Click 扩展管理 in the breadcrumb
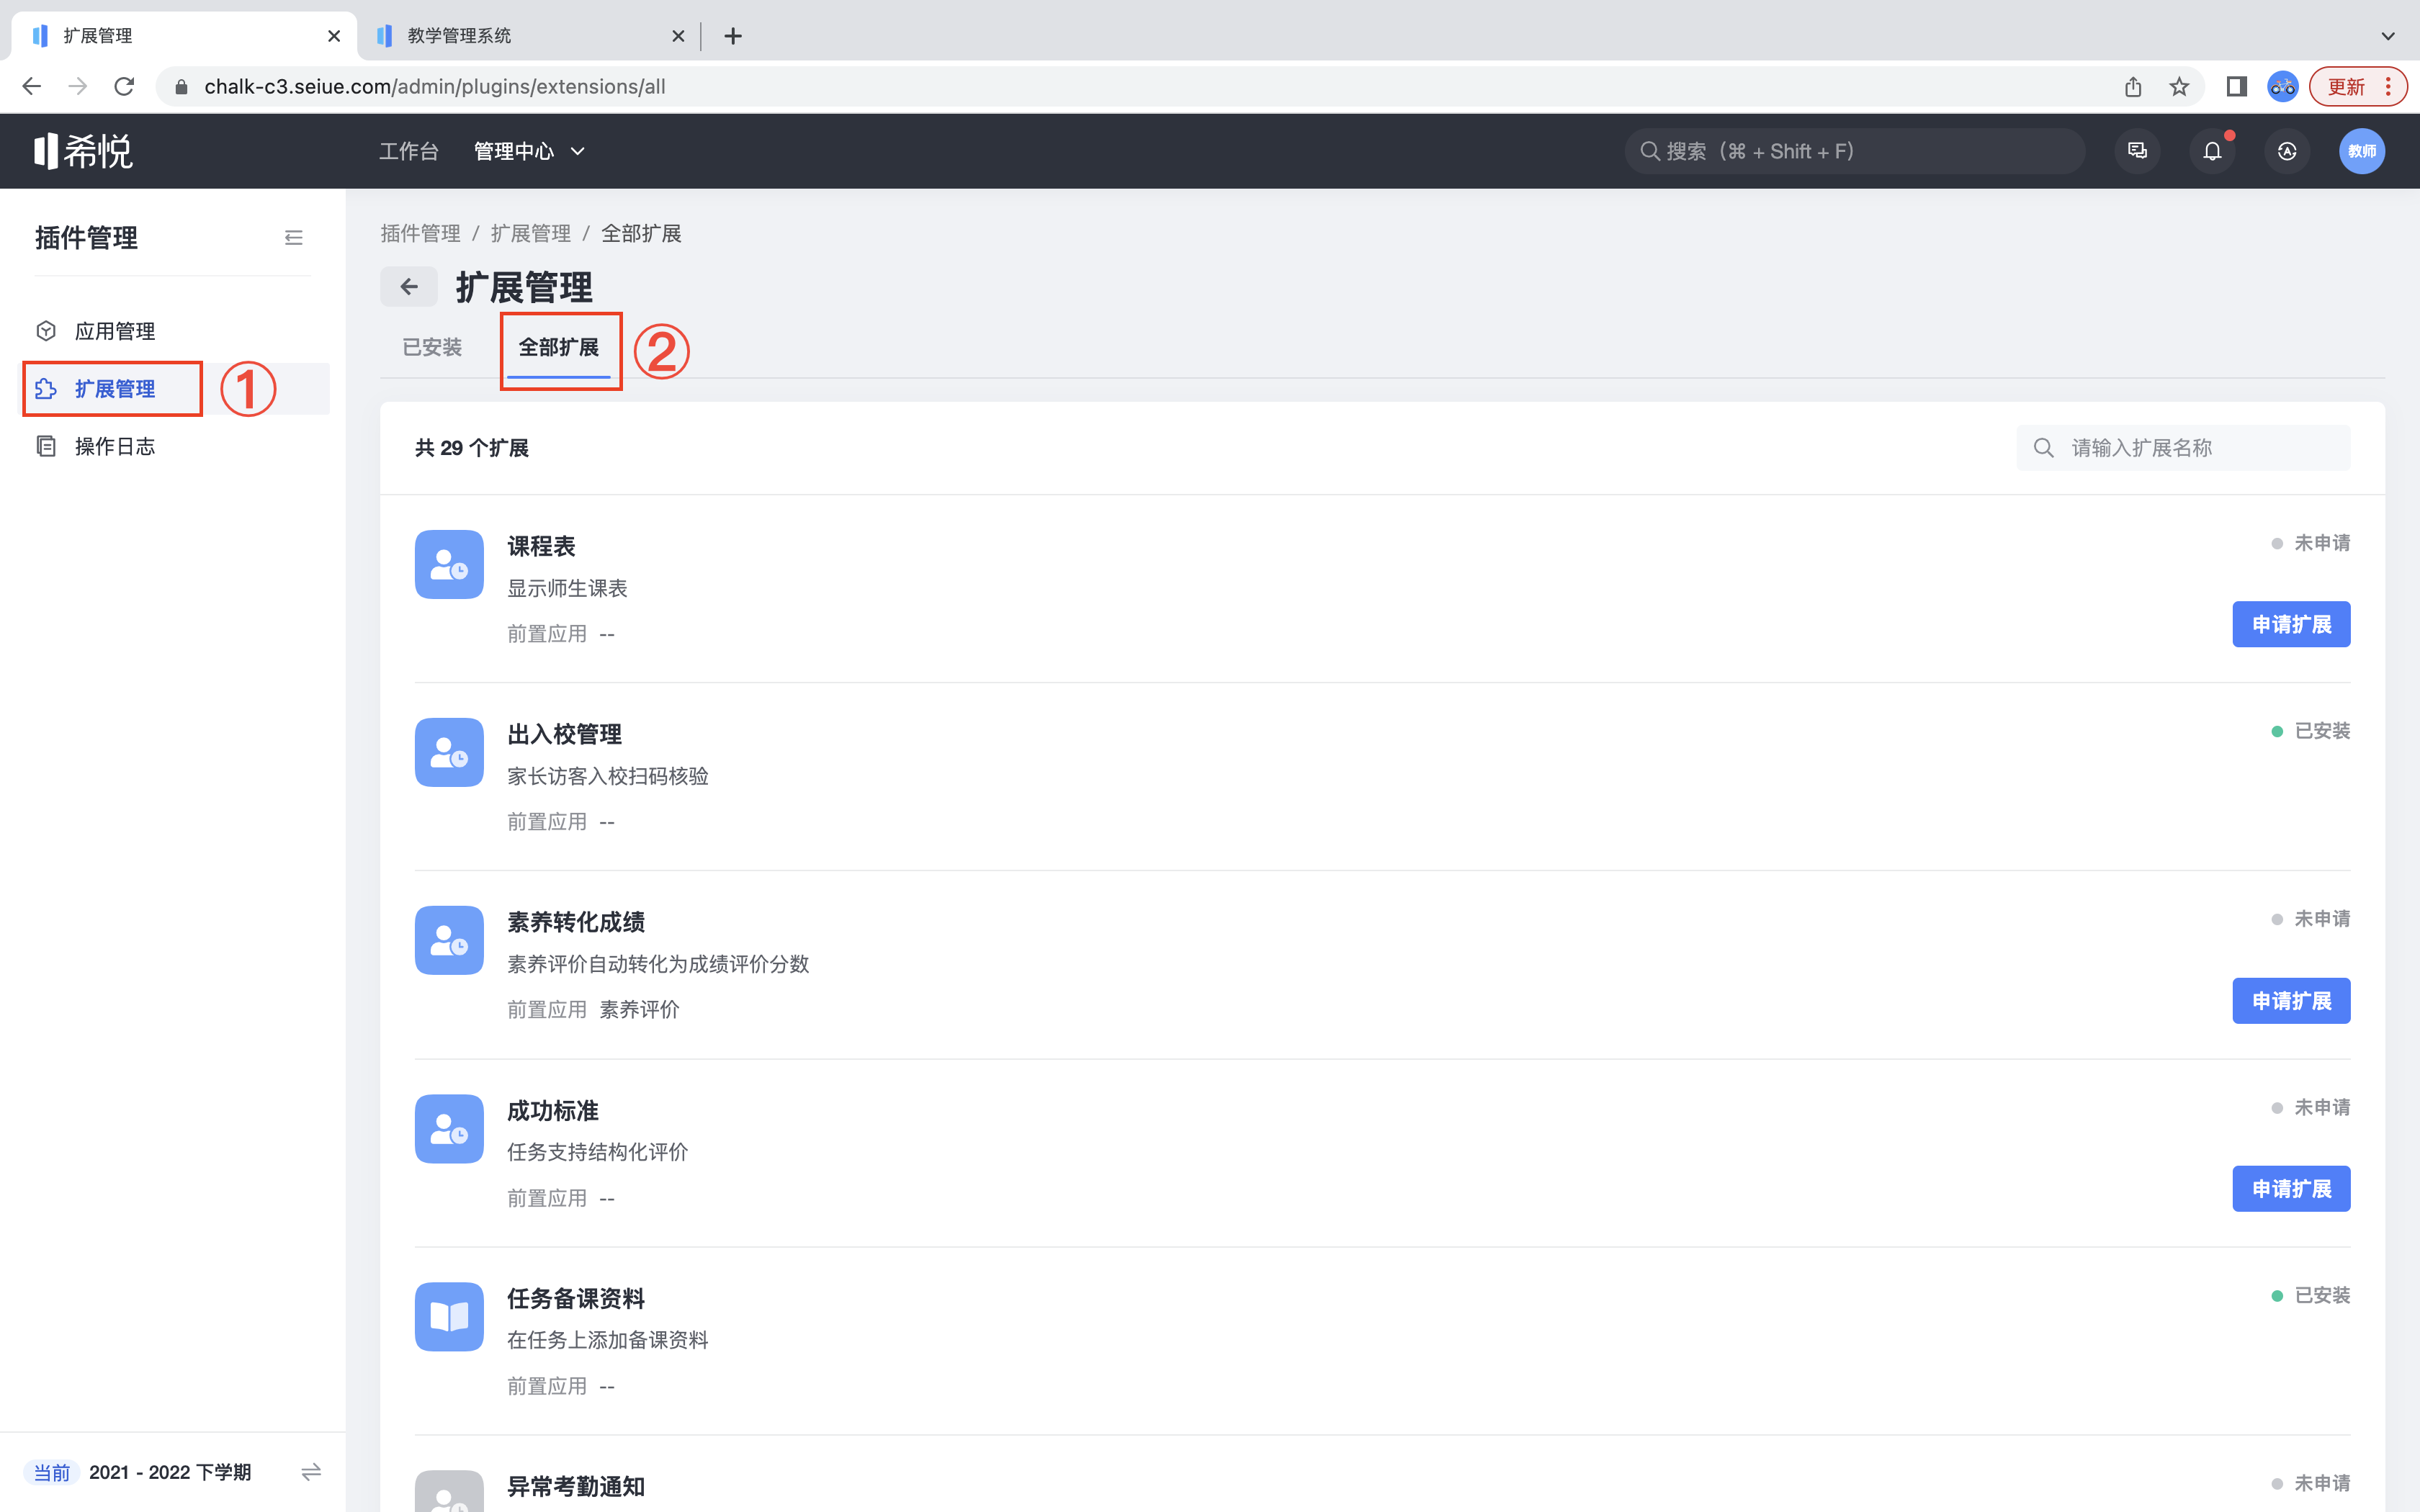Viewport: 2420px width, 1512px height. (x=530, y=233)
